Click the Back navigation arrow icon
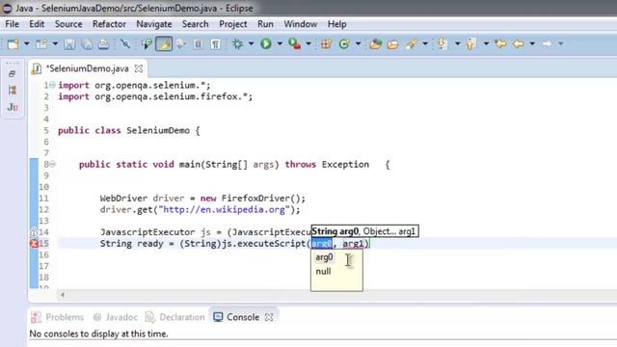Image resolution: width=617 pixels, height=347 pixels. pos(519,43)
